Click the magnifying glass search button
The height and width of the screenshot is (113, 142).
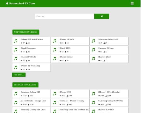pos(102,16)
